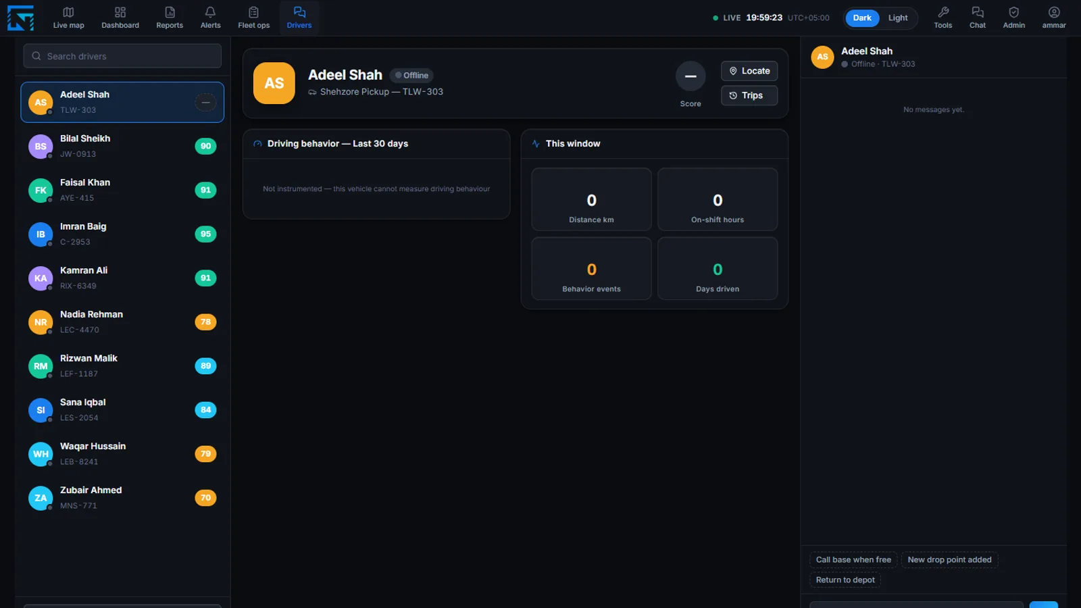The image size is (1081, 608).
Task: Select driver Zubair Ahmed
Action: coord(122,497)
